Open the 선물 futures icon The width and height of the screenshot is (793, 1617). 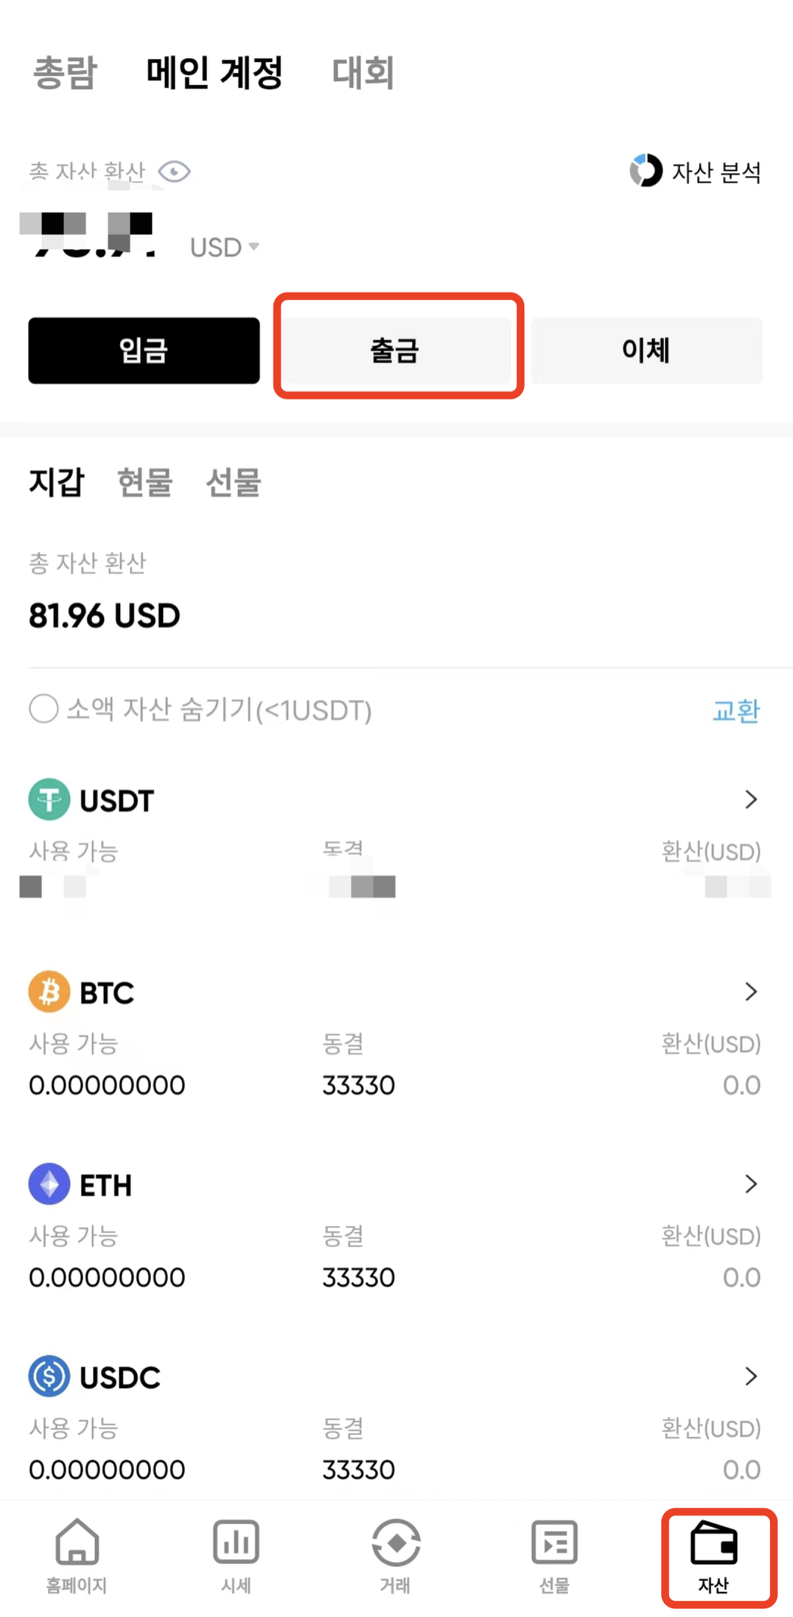(x=554, y=1542)
